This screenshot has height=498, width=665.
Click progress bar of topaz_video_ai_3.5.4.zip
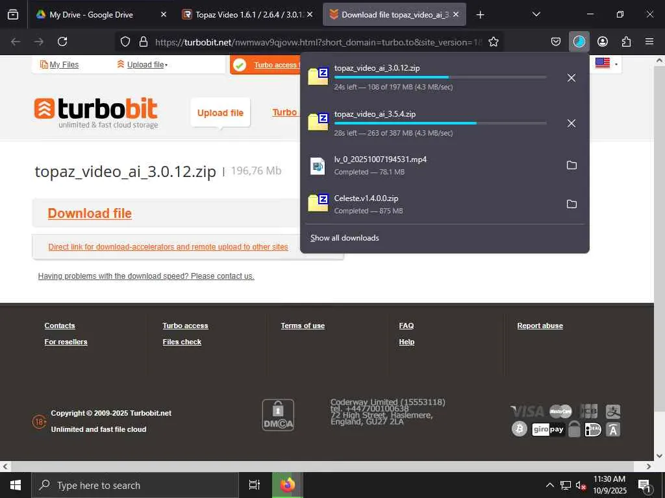440,123
